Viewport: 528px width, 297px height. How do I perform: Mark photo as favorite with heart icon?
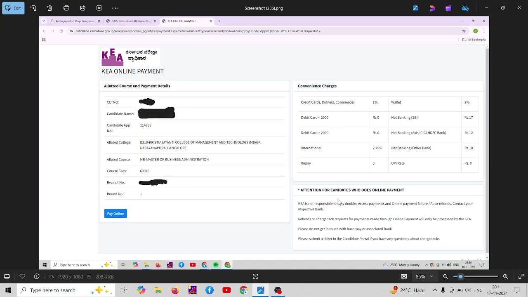coord(22,276)
